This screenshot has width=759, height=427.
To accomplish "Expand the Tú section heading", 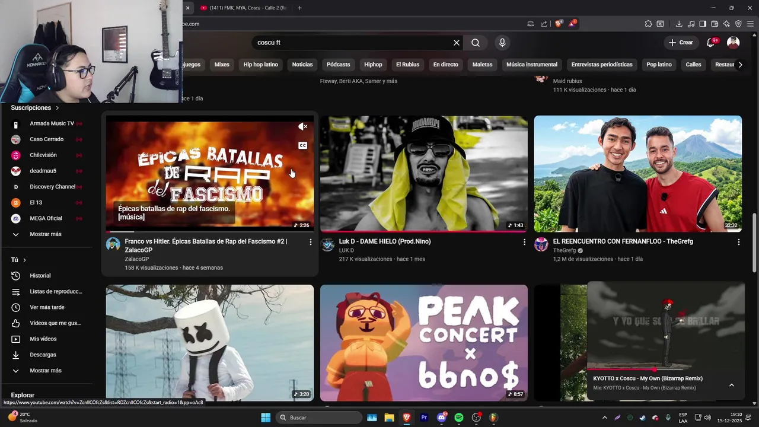I will tap(18, 260).
